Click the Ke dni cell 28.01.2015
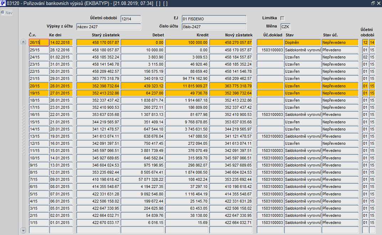 tap(61, 86)
